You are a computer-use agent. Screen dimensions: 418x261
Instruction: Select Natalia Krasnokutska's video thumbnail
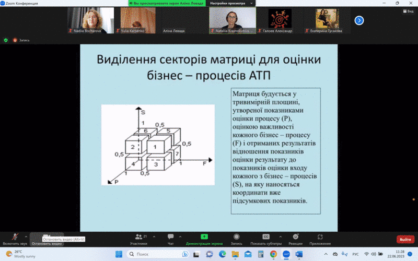click(233, 20)
